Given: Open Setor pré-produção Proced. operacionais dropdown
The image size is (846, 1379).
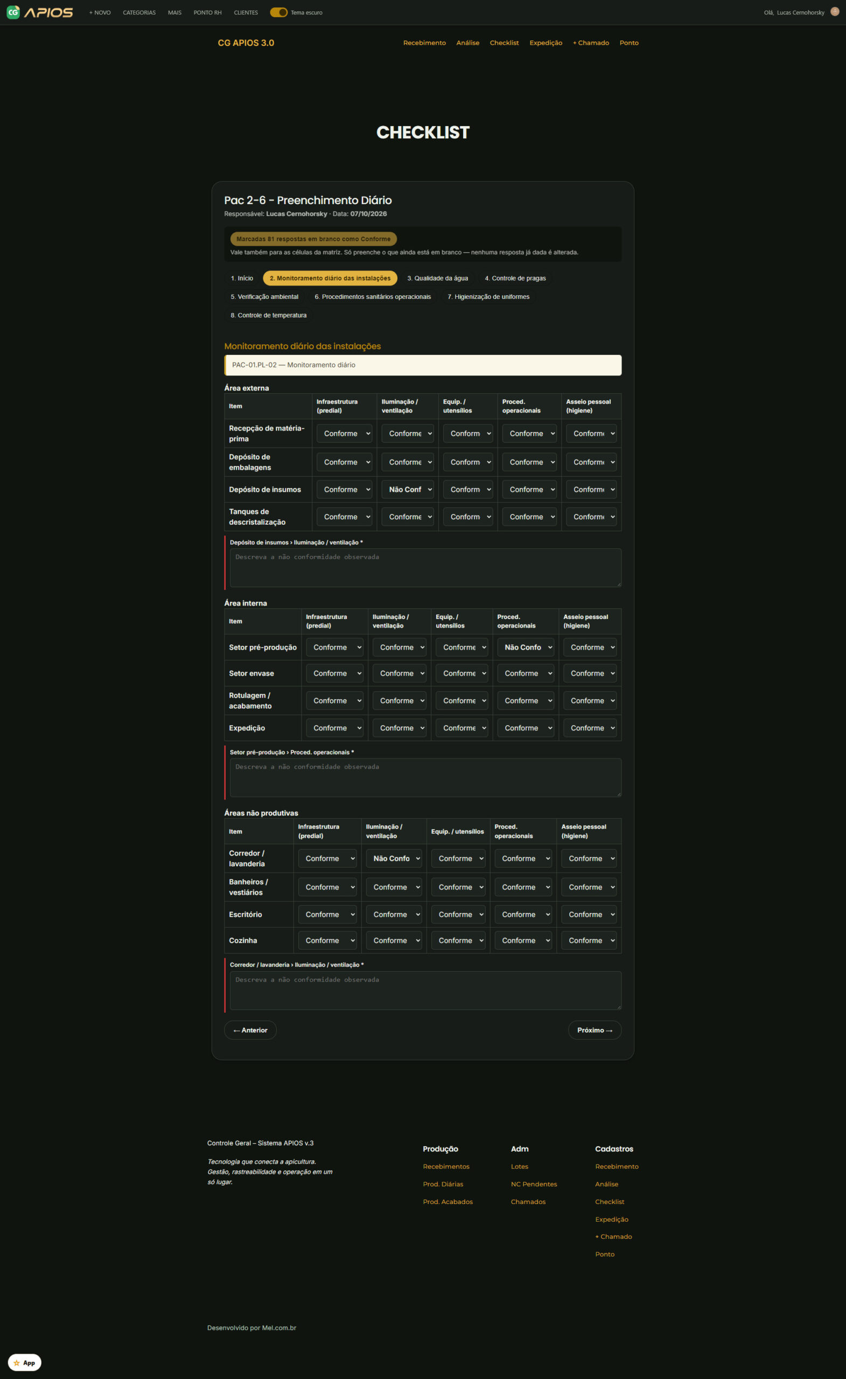Looking at the screenshot, I should (x=526, y=647).
